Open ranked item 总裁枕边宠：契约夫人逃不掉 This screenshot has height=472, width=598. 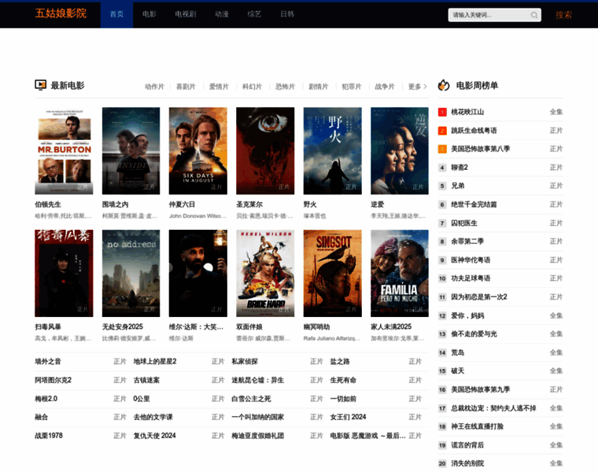(x=493, y=408)
